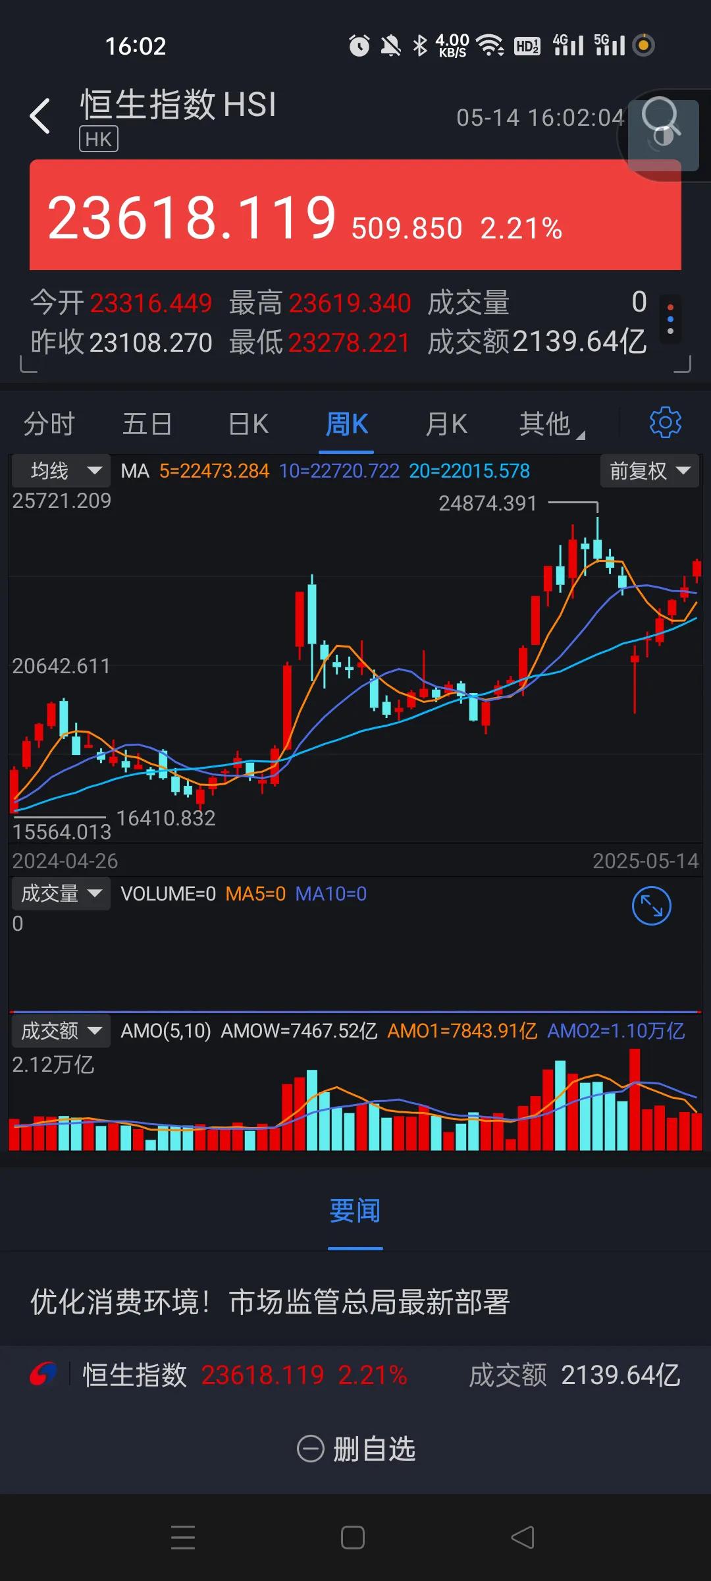Tap change amount 509.850
Image resolution: width=711 pixels, height=1581 pixels.
[407, 229]
